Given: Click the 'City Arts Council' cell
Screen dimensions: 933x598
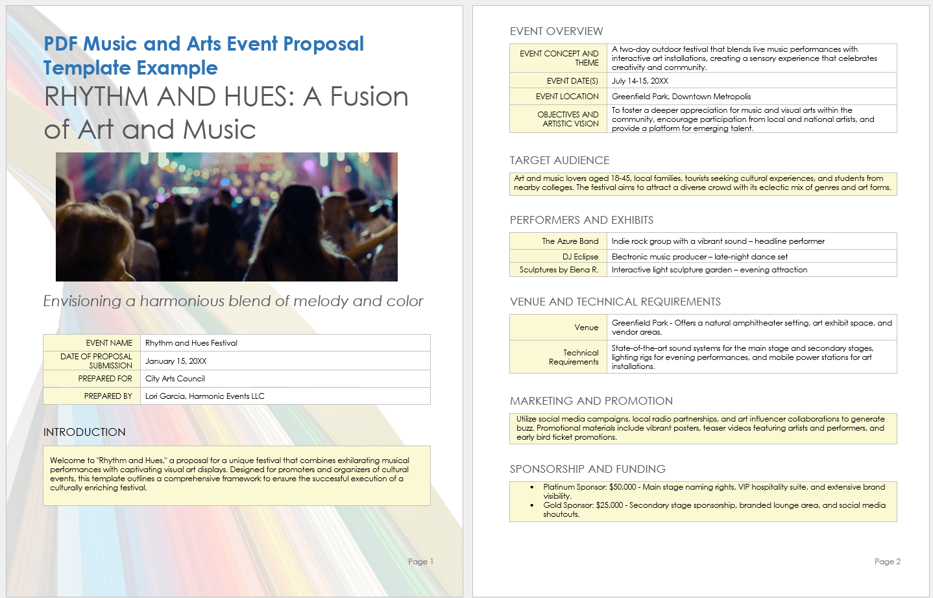Looking at the screenshot, I should tap(285, 379).
